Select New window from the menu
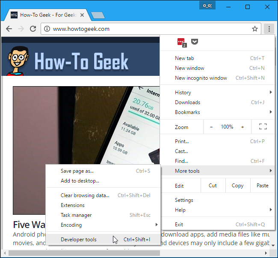The height and width of the screenshot is (258, 278). [x=217, y=68]
